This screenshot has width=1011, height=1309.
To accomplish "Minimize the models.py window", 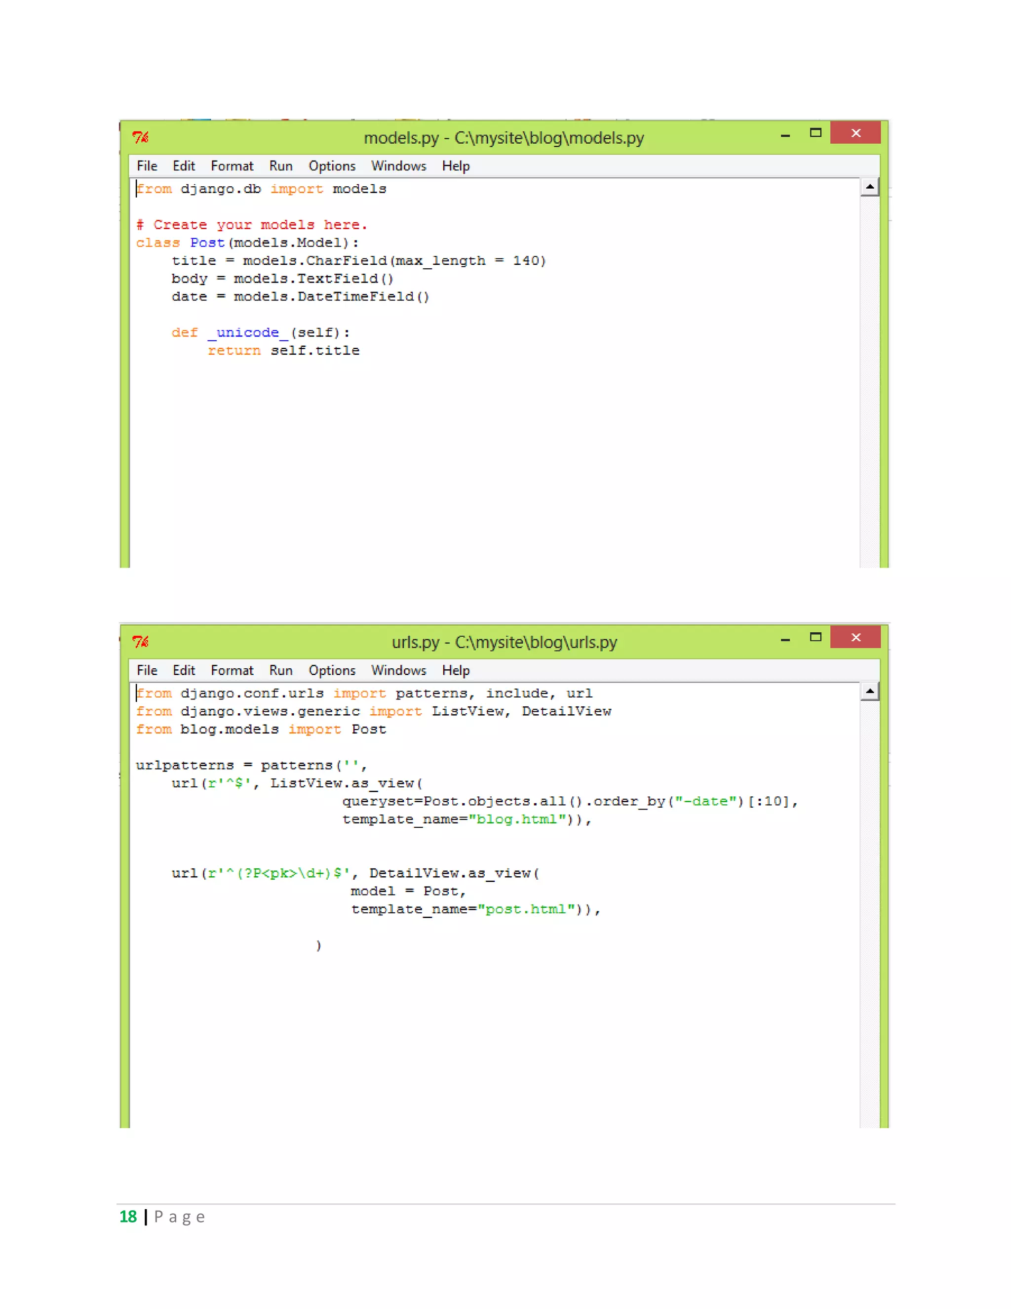I will point(784,135).
